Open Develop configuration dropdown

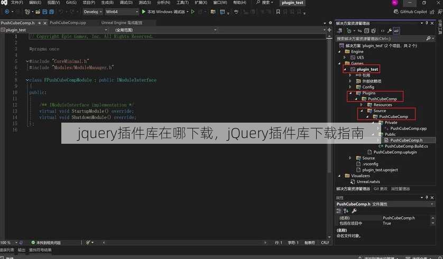93,12
